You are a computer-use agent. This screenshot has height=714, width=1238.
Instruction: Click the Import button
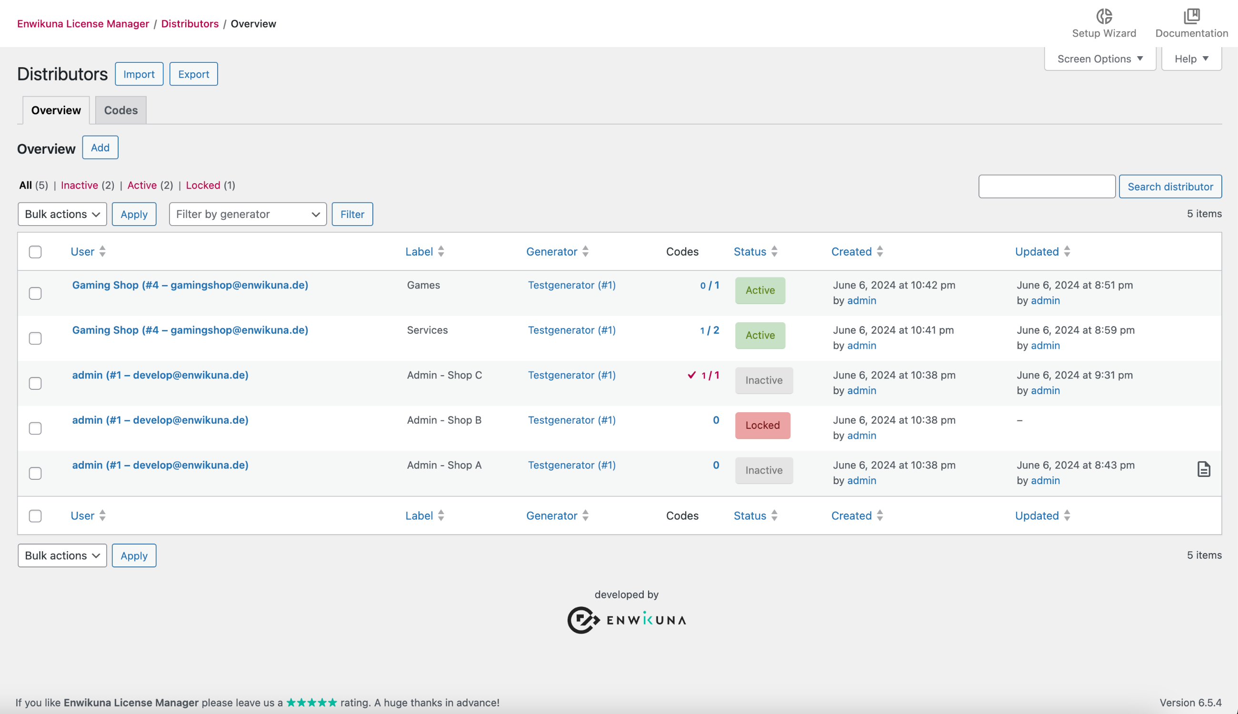tap(139, 74)
